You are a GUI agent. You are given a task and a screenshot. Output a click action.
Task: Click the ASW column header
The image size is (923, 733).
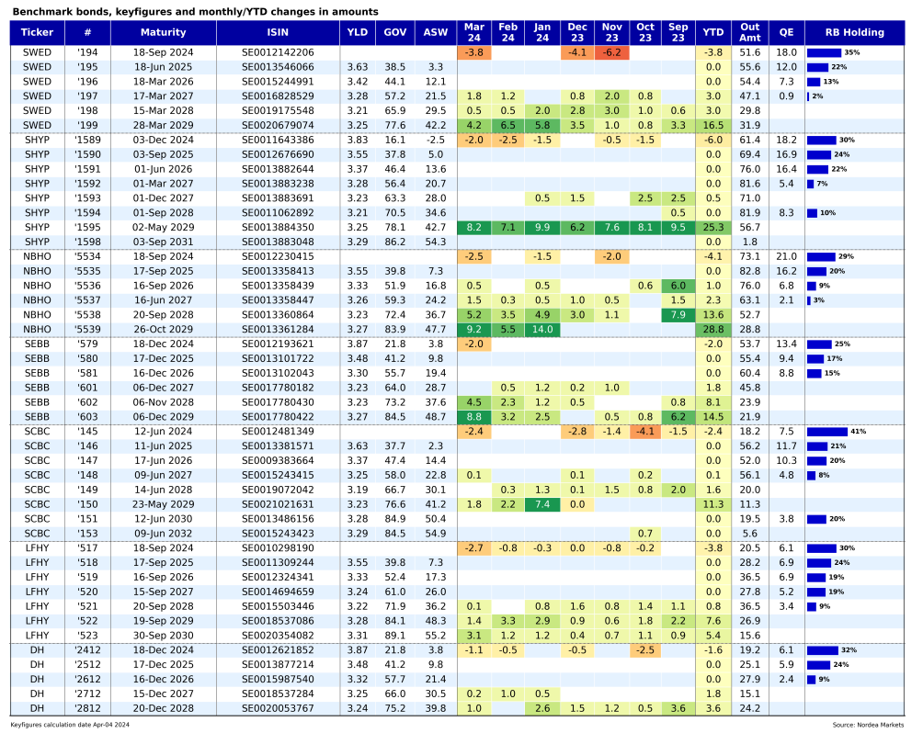tap(433, 32)
